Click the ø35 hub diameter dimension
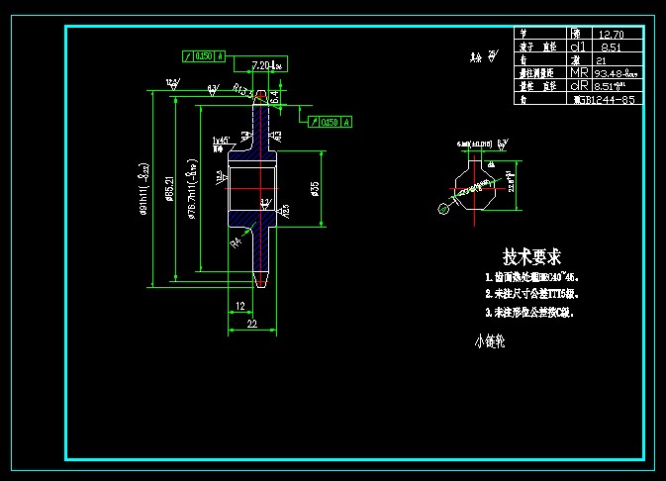Viewport: 666px width, 481px height. tap(315, 188)
